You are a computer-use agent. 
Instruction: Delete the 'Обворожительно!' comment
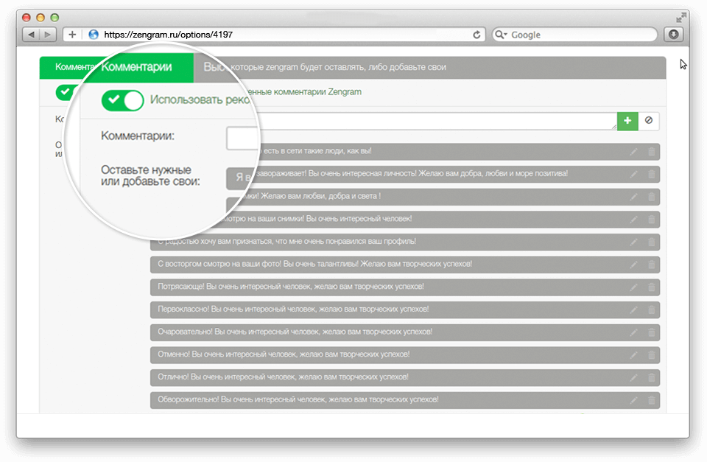click(x=651, y=401)
